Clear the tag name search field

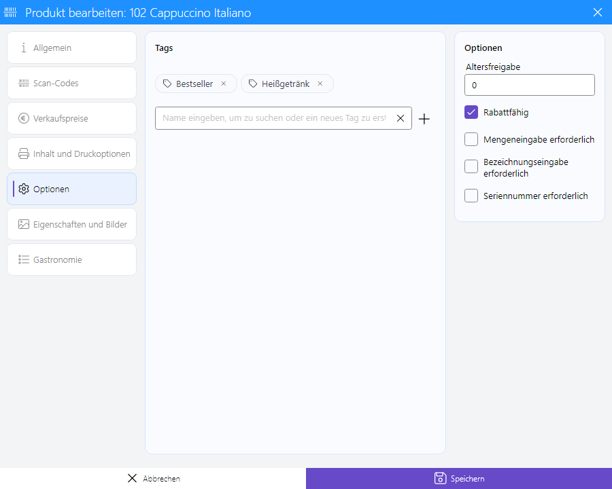click(x=401, y=118)
